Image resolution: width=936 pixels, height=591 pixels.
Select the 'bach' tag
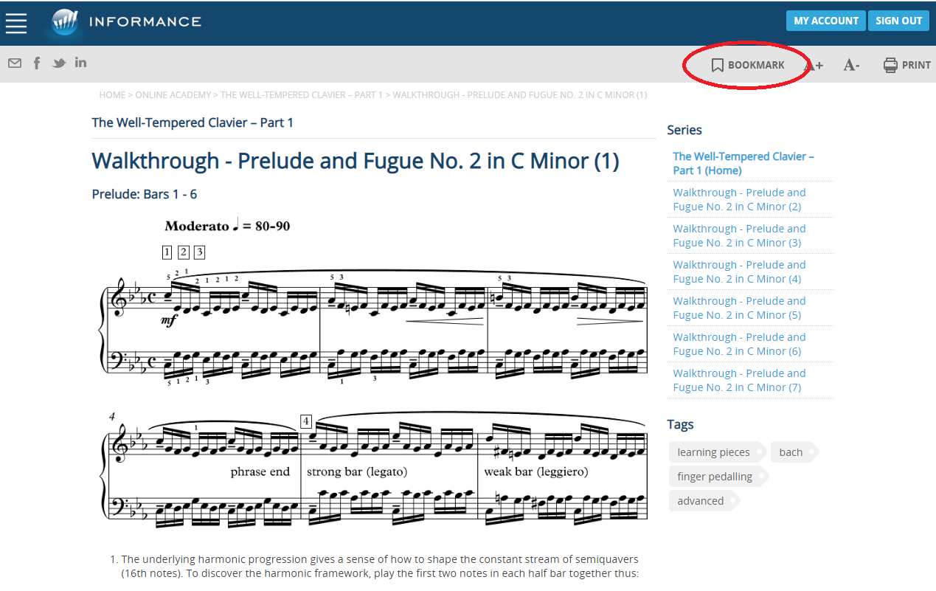793,452
